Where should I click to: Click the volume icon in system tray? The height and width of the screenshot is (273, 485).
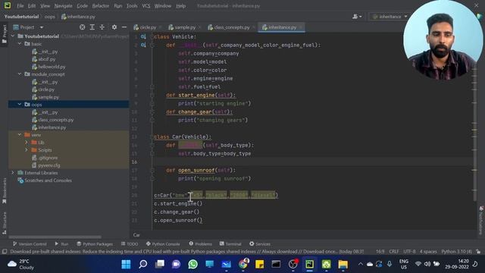coord(427,264)
